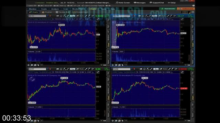Toggle the orange OnDemand button
Image resolution: width=220 pixels, height=123 pixels.
coord(186,9)
